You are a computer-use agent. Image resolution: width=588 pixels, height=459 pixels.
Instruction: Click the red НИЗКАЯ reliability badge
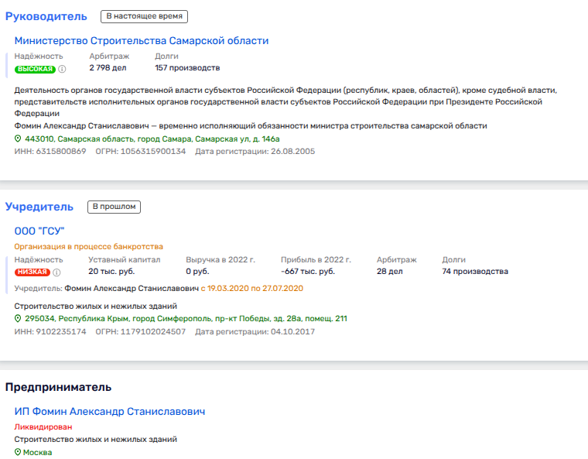[32, 272]
